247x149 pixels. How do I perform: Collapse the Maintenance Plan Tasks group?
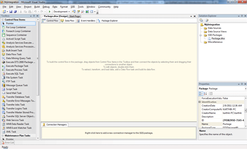tap(3, 135)
